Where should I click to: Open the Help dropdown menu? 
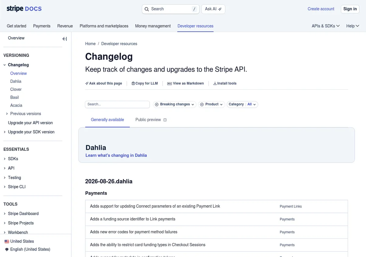(353, 26)
